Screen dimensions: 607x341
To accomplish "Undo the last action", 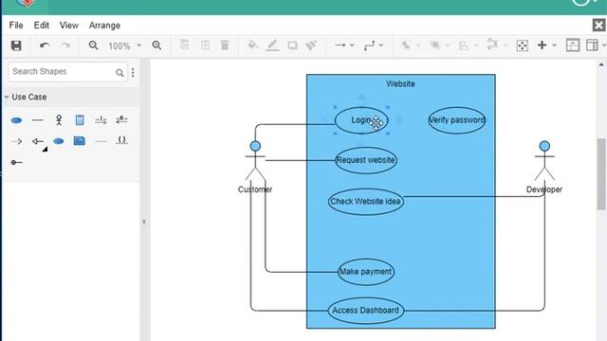I will click(x=45, y=45).
